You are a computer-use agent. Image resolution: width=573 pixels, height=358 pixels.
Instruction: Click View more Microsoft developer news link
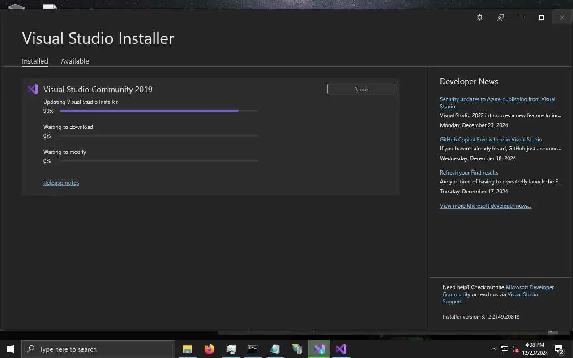point(486,206)
